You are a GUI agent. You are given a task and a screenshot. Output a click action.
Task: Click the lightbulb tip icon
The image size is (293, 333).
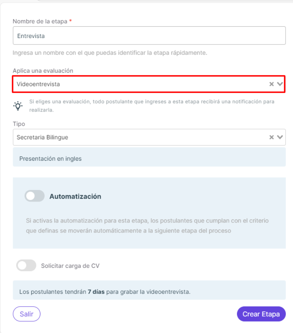tap(18, 106)
